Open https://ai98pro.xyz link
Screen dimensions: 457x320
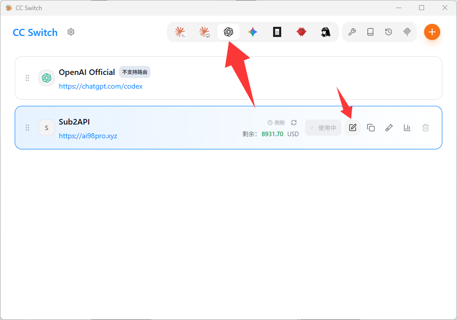[88, 136]
